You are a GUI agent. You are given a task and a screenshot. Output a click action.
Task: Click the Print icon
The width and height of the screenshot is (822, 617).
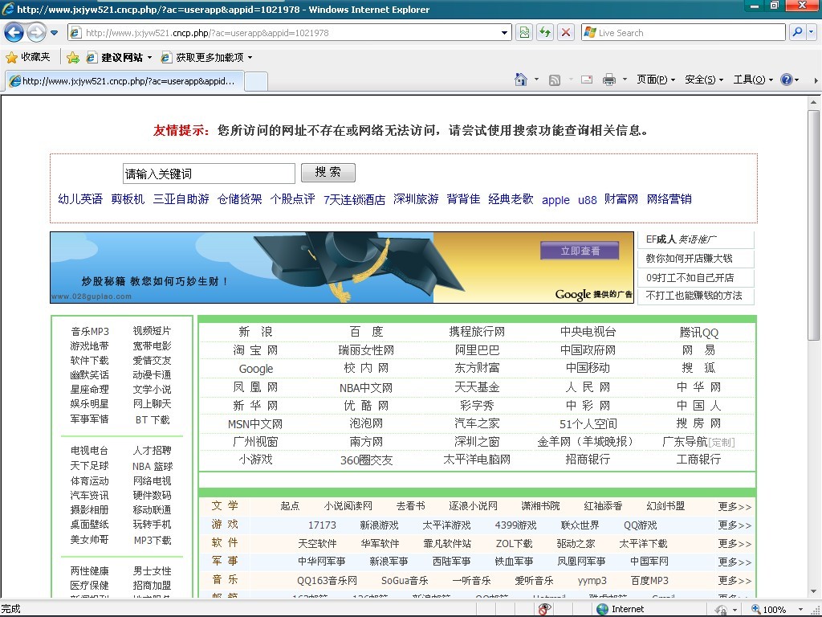608,80
